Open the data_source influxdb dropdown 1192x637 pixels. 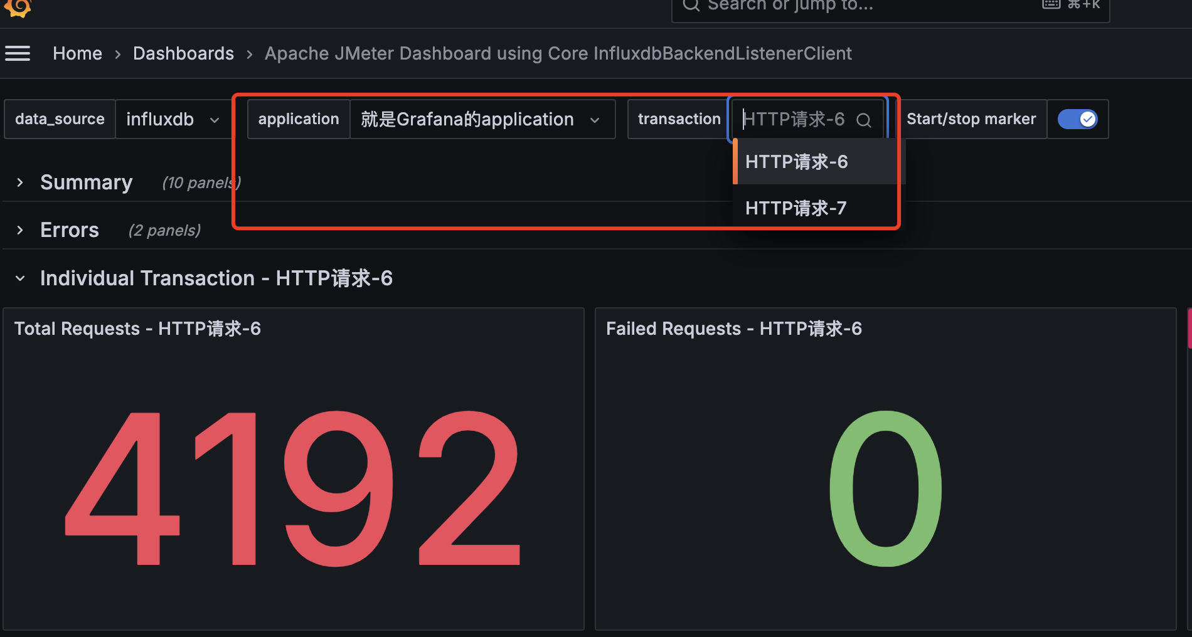click(x=173, y=119)
